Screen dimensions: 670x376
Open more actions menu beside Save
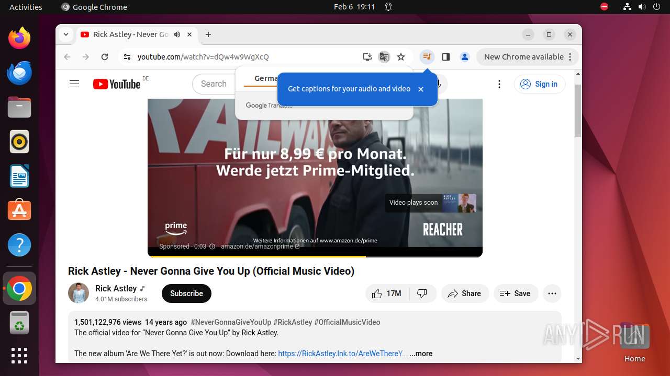tap(552, 293)
